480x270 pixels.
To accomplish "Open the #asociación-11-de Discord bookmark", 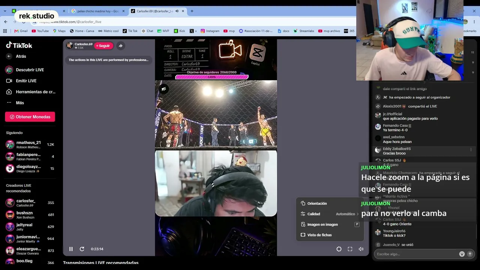I will (x=256, y=31).
